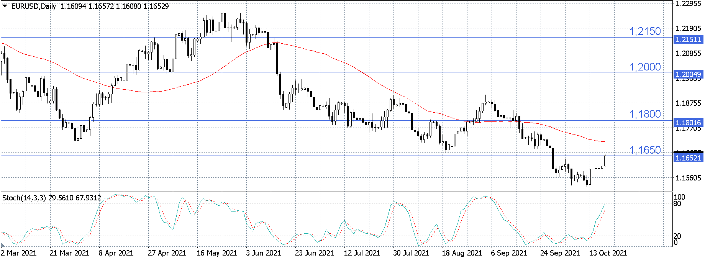Image resolution: width=705 pixels, height=259 pixels.
Task: Click the 30 Jul 2021 date label
Action: [411, 253]
